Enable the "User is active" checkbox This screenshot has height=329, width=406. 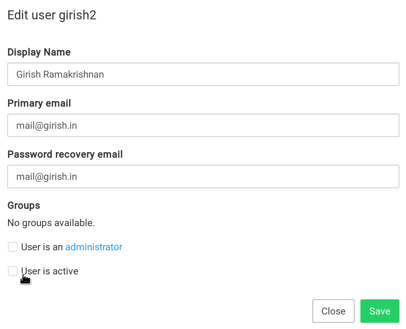point(13,271)
